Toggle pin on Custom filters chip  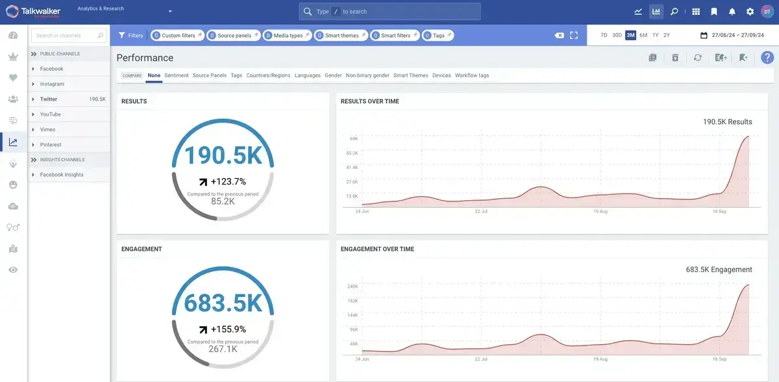pos(200,35)
